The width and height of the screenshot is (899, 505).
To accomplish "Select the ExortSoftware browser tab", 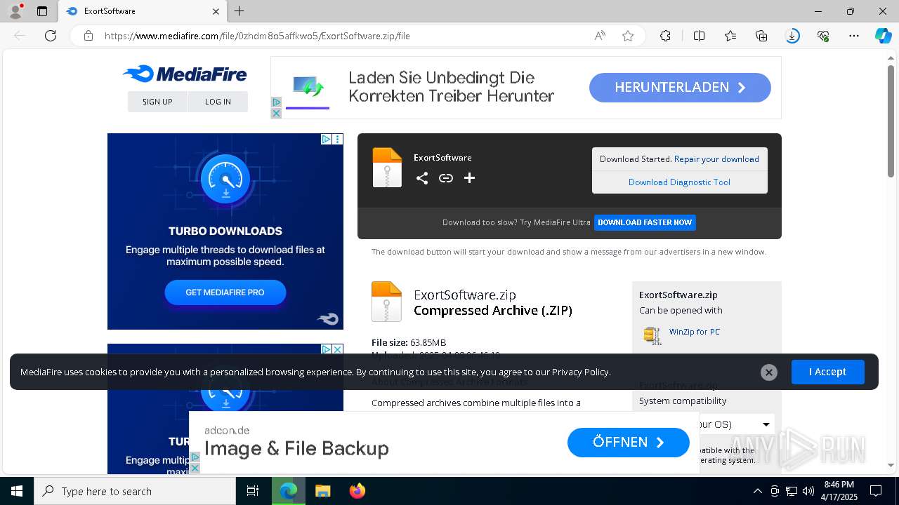I will 143,11.
